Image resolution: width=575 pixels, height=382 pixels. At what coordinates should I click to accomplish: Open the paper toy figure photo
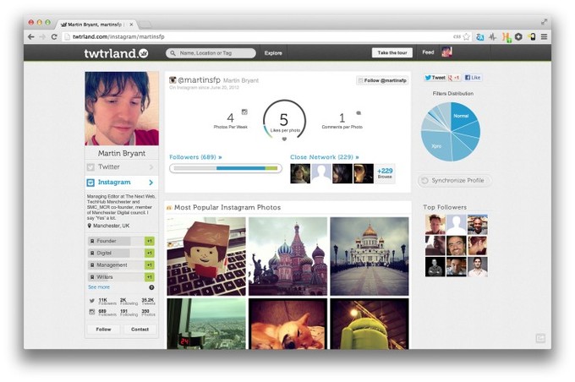pyautogui.click(x=206, y=256)
